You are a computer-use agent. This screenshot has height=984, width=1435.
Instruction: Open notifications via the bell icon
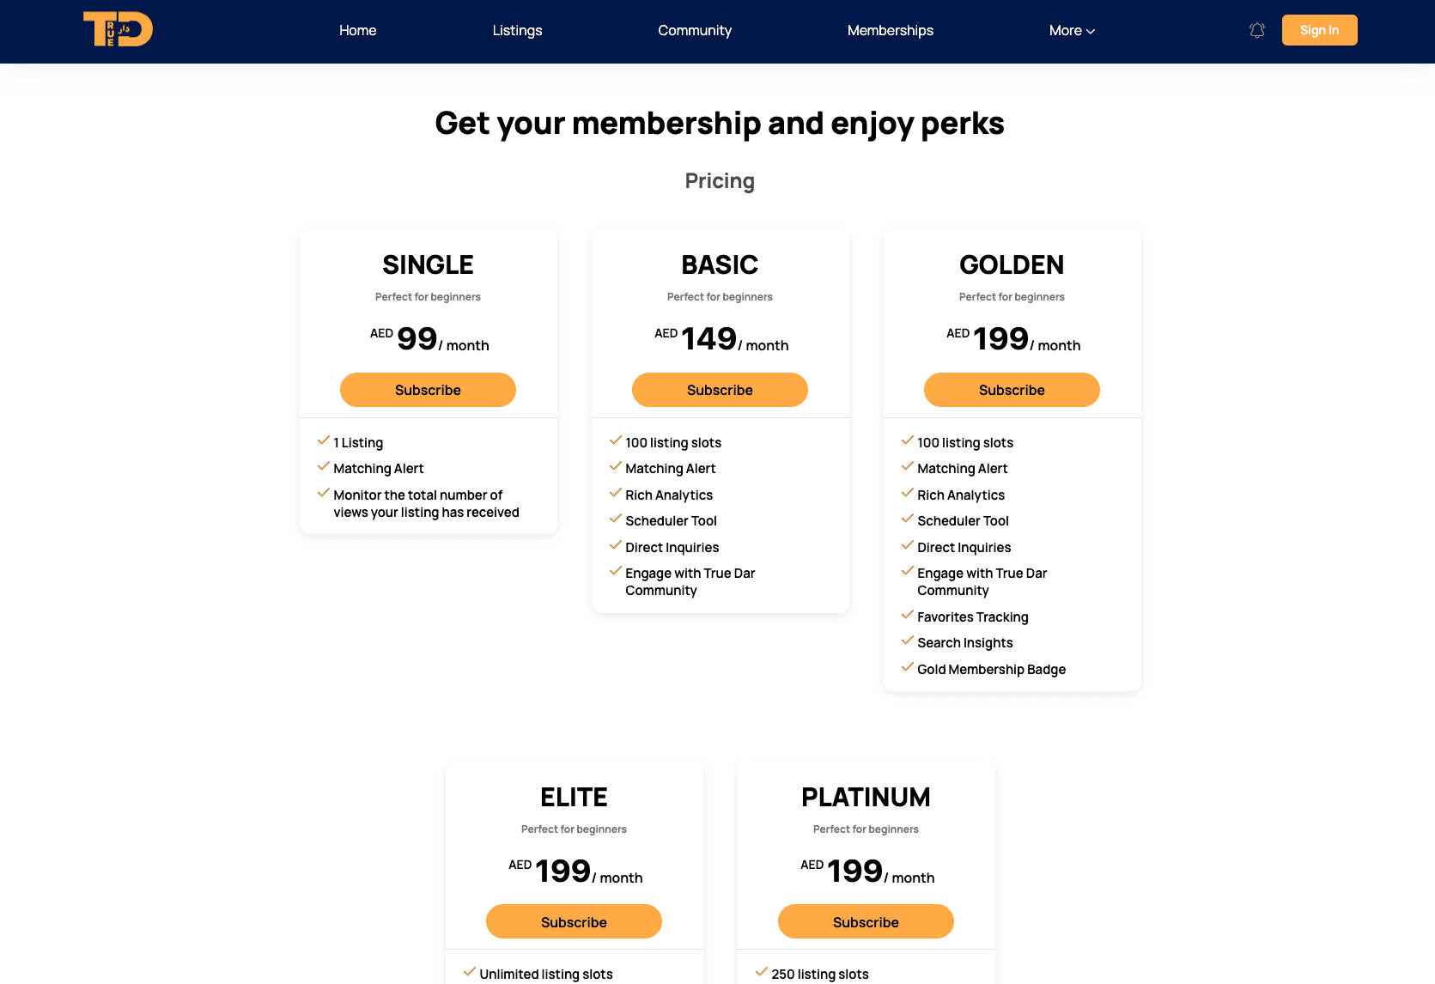[x=1257, y=30]
